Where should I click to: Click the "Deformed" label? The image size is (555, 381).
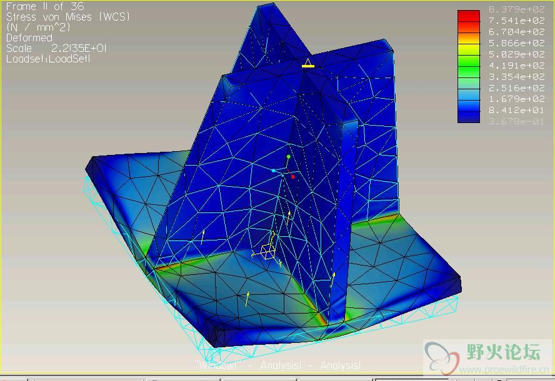(x=29, y=38)
